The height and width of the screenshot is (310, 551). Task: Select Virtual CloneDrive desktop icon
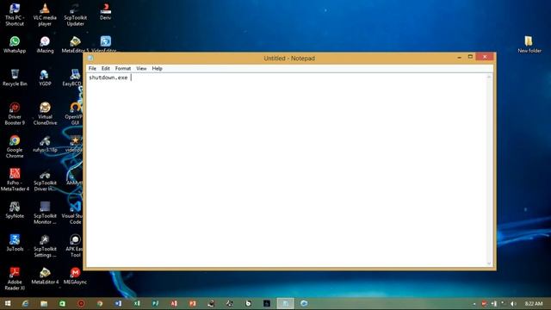pyautogui.click(x=45, y=114)
